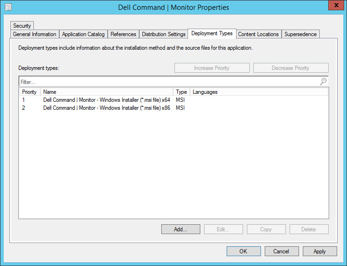The height and width of the screenshot is (266, 347).
Task: Select the x64 Windows Installer deployment type
Action: click(x=106, y=100)
